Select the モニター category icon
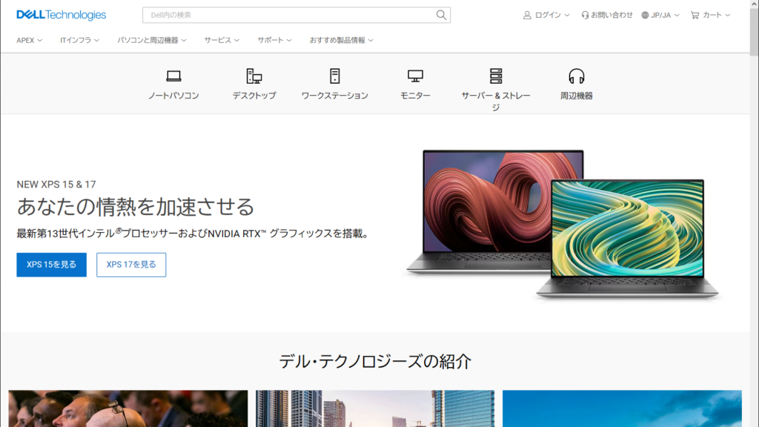 pos(414,76)
